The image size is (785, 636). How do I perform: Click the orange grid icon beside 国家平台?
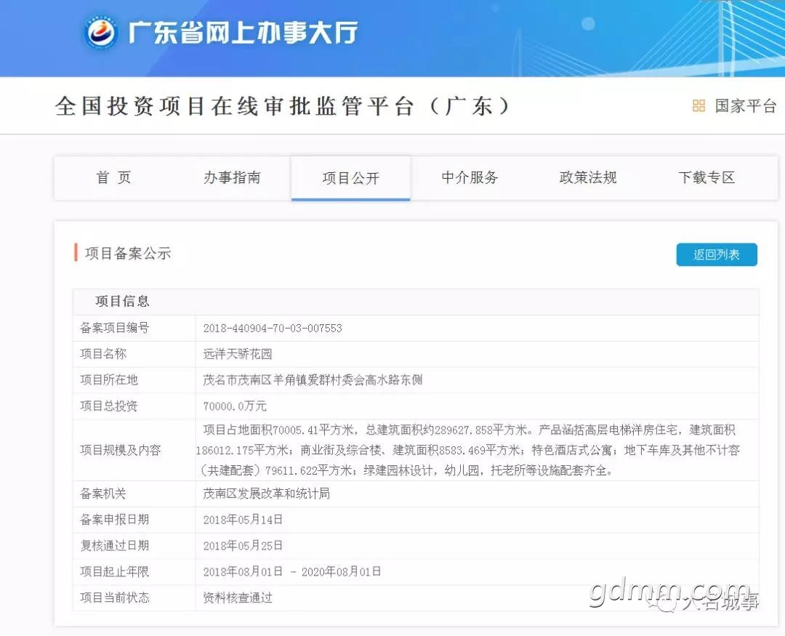pos(699,105)
